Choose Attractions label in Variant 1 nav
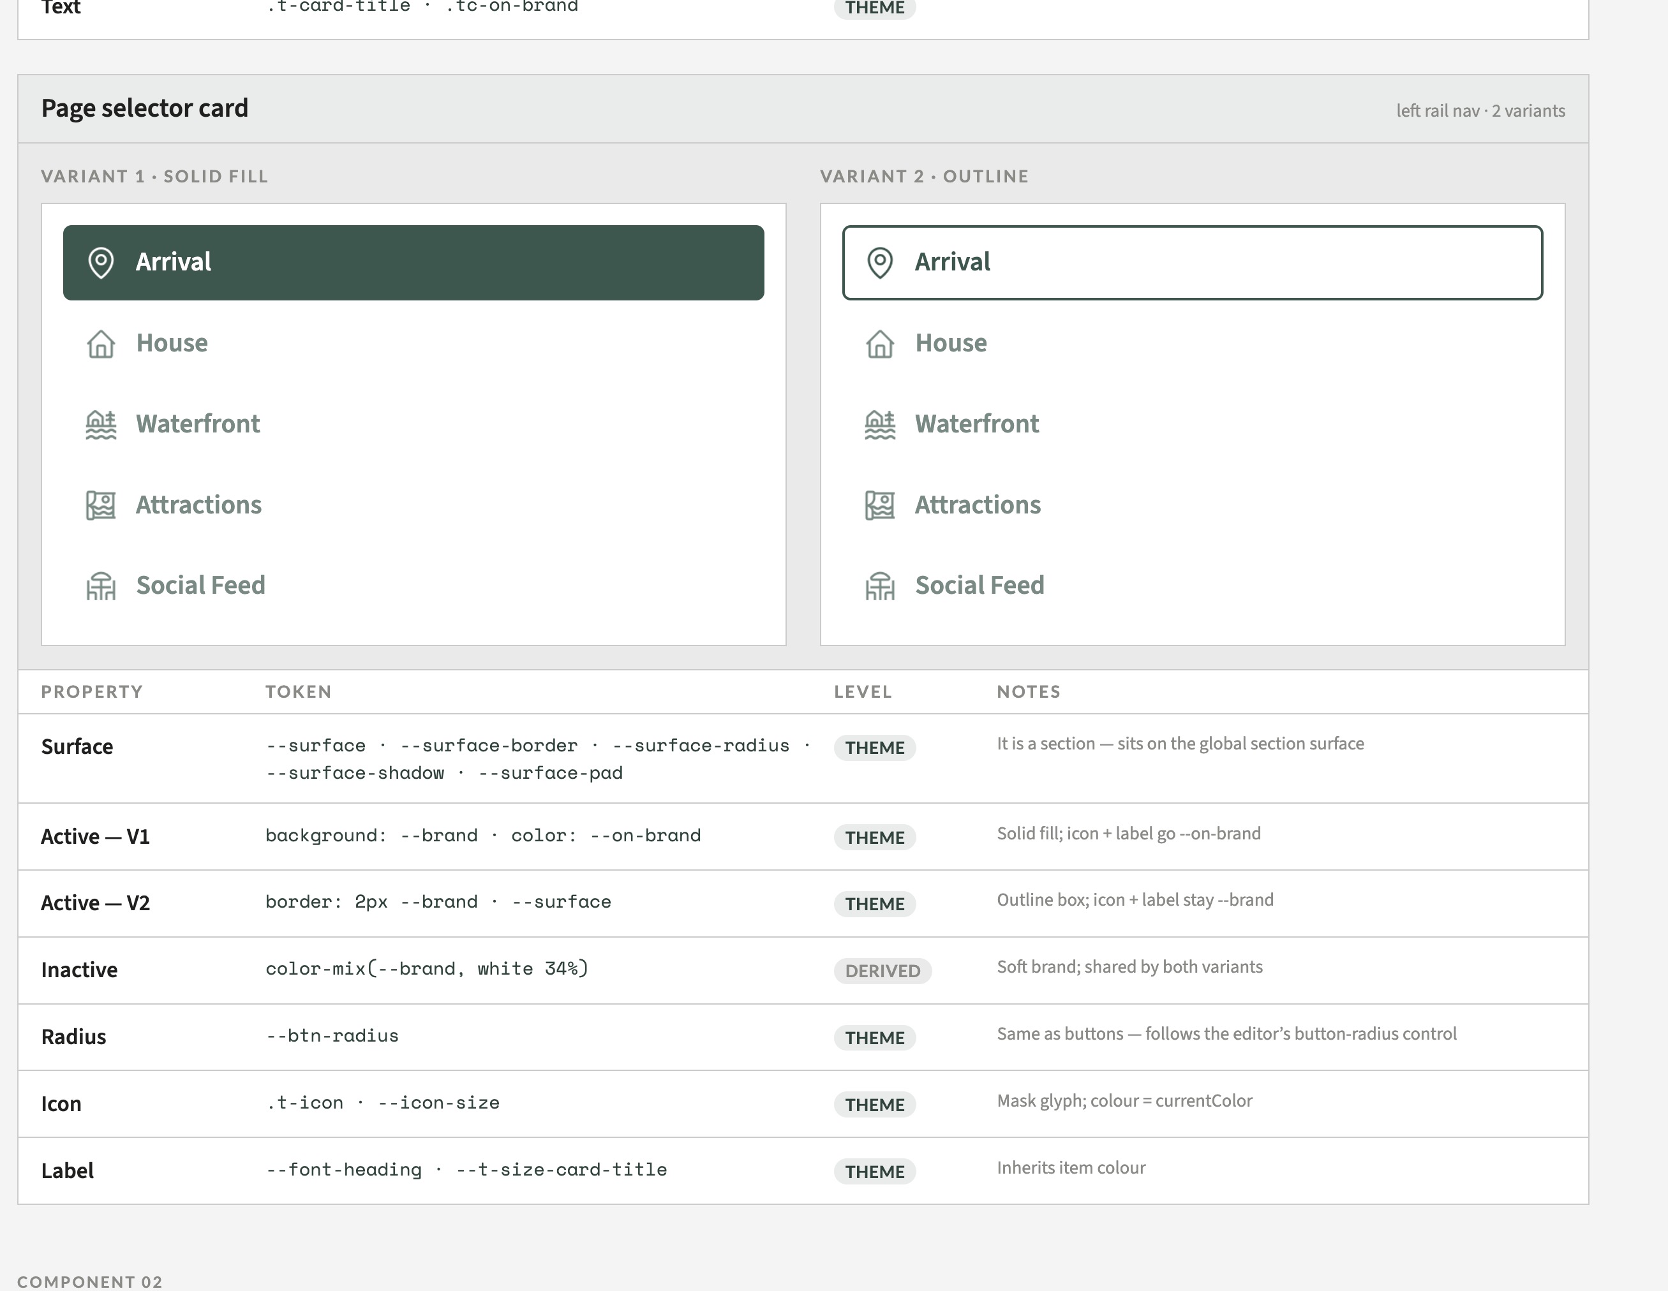The width and height of the screenshot is (1668, 1291). 198,505
